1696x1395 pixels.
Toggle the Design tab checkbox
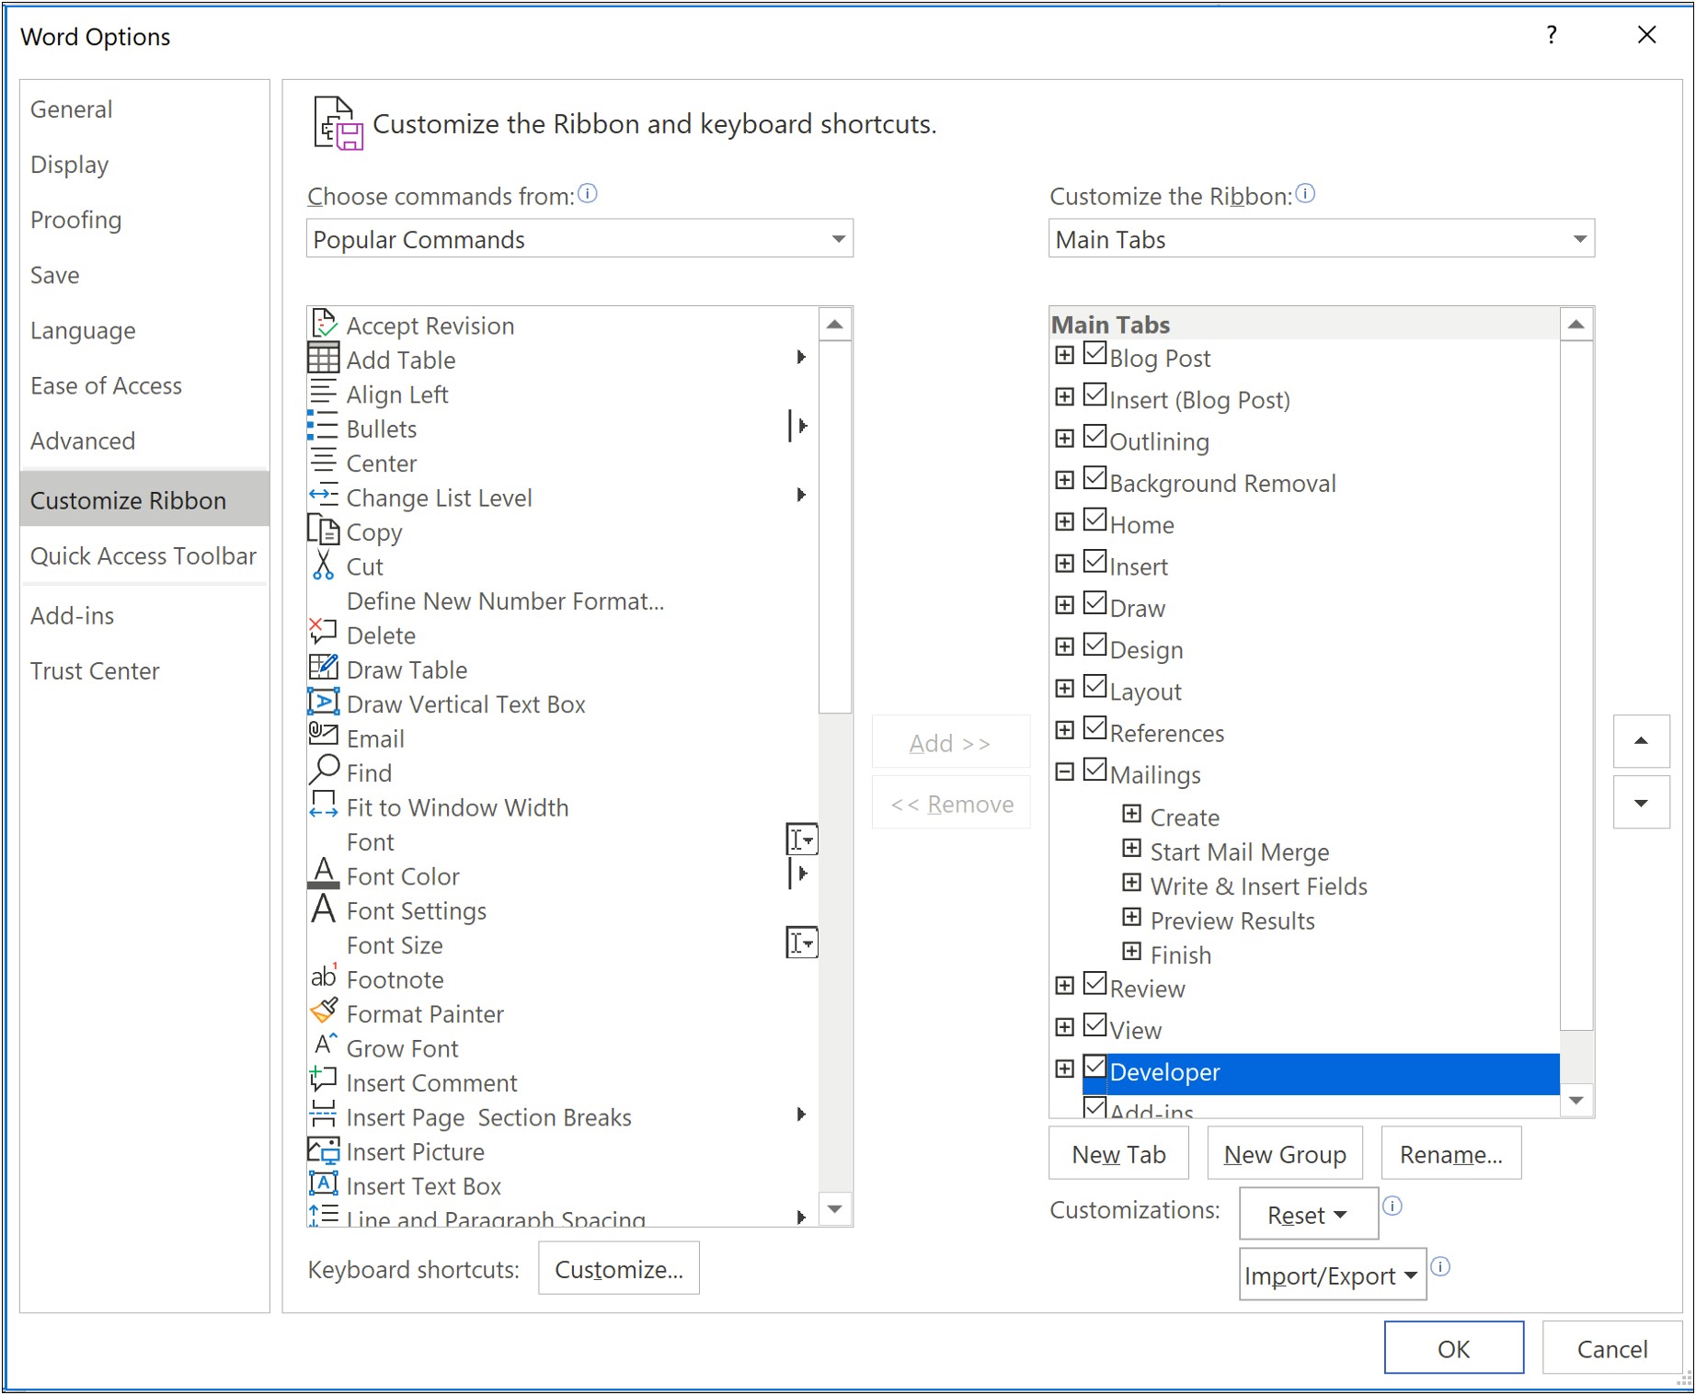click(x=1095, y=645)
